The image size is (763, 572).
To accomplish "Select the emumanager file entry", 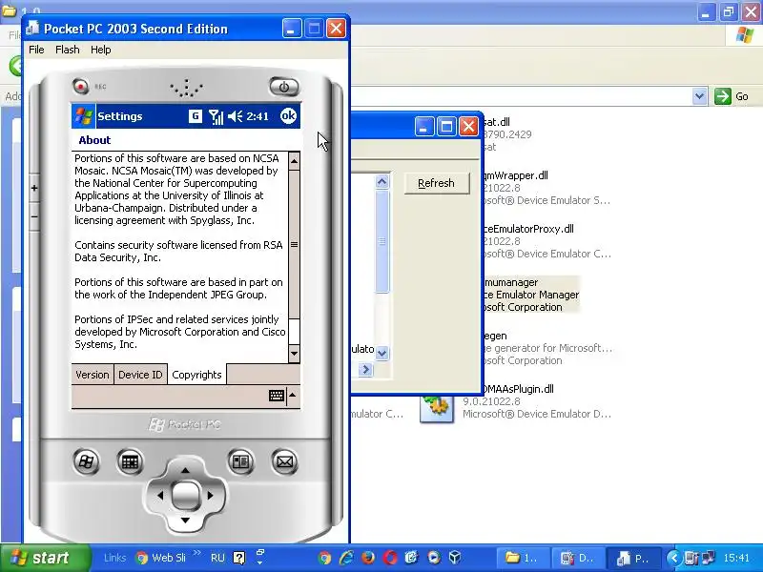I will tap(531, 295).
